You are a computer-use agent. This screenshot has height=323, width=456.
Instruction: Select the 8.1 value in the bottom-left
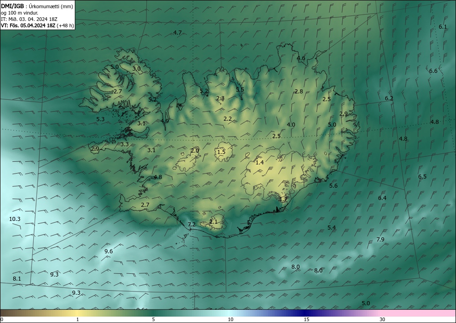[17, 278]
